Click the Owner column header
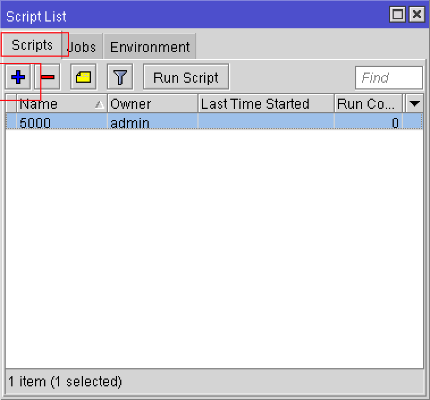 pyautogui.click(x=152, y=104)
